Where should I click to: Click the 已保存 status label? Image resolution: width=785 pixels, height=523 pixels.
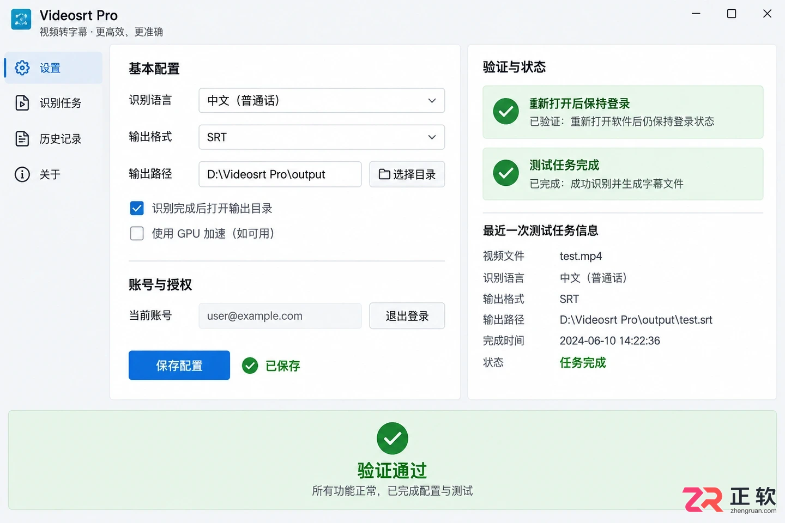click(x=283, y=366)
